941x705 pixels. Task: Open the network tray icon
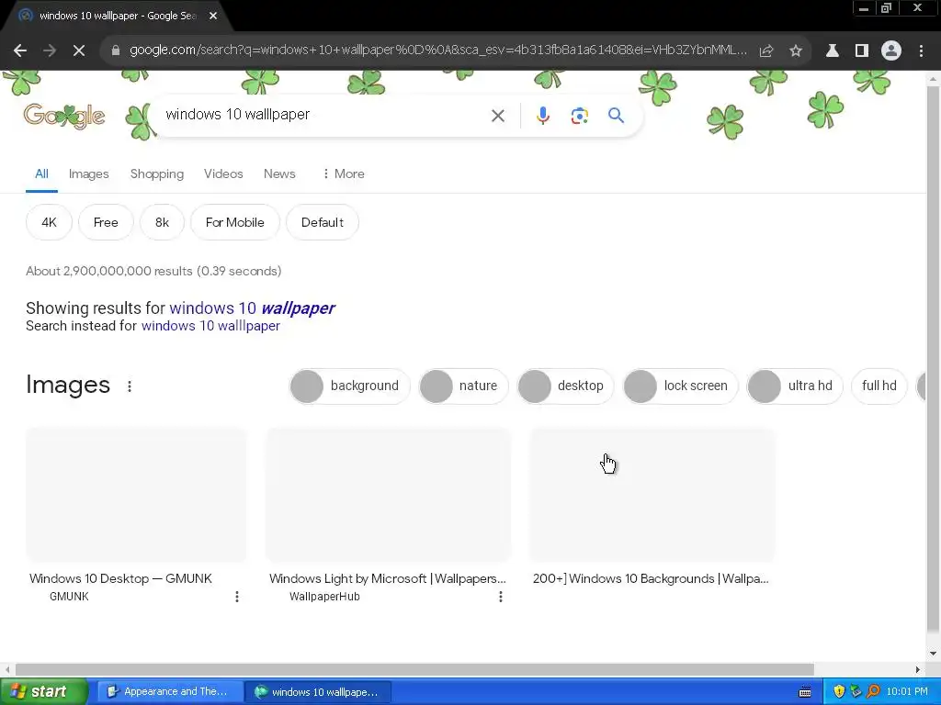856,692
